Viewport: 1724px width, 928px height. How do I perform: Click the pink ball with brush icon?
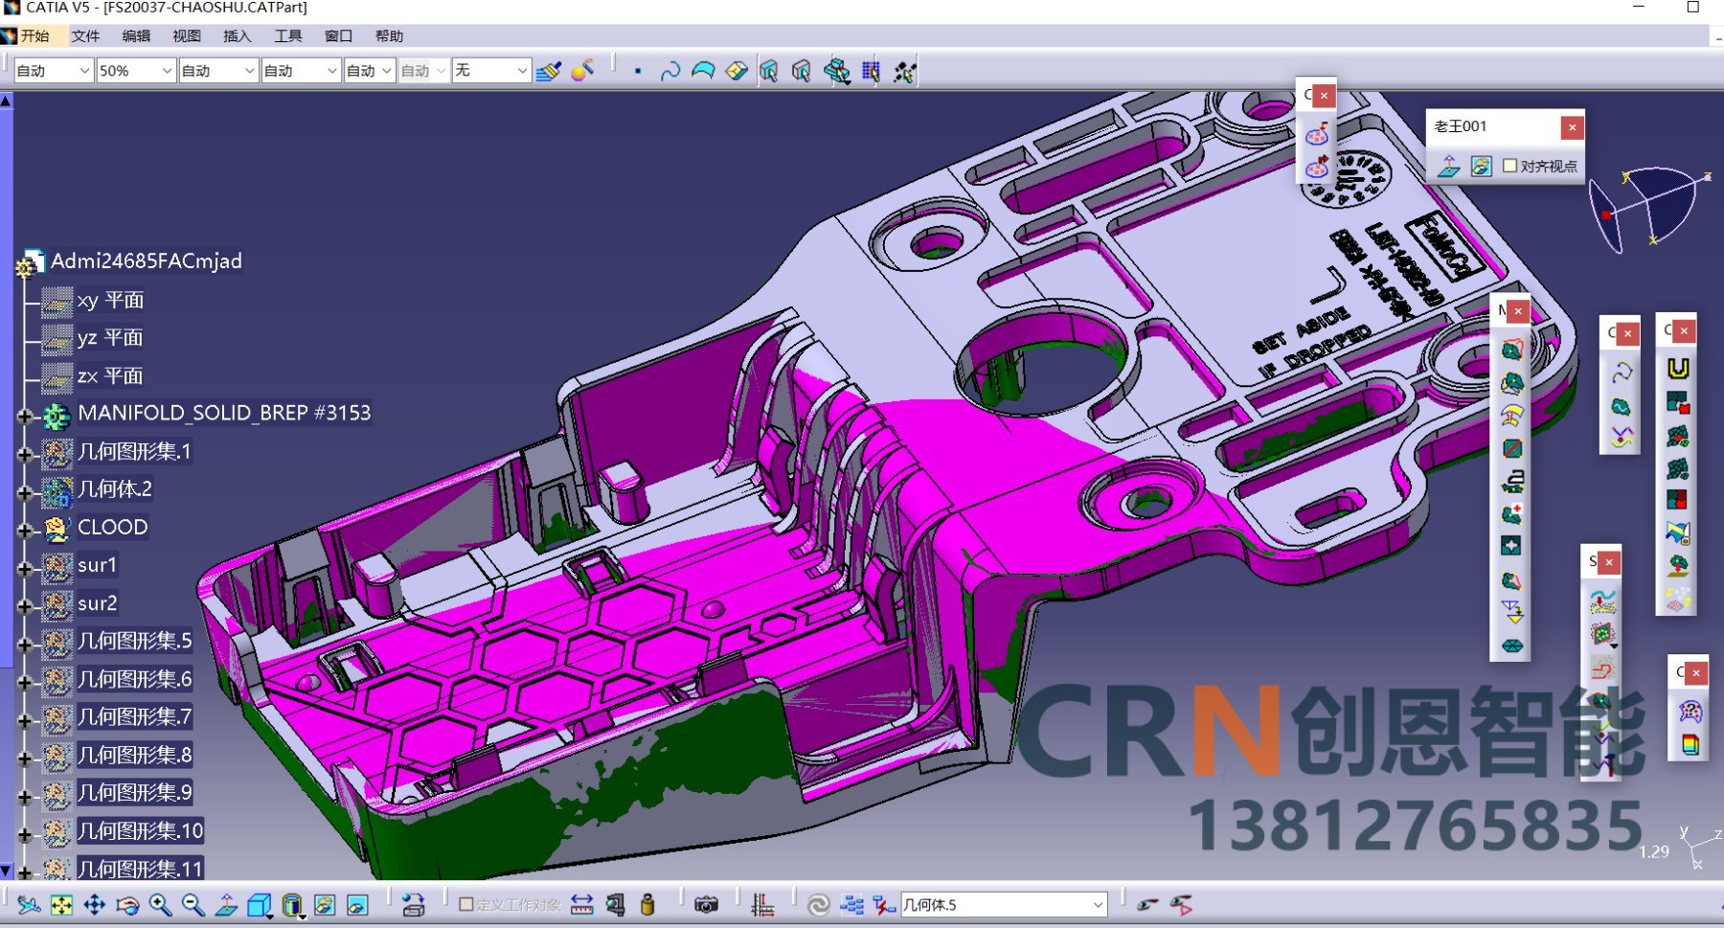pyautogui.click(x=582, y=71)
